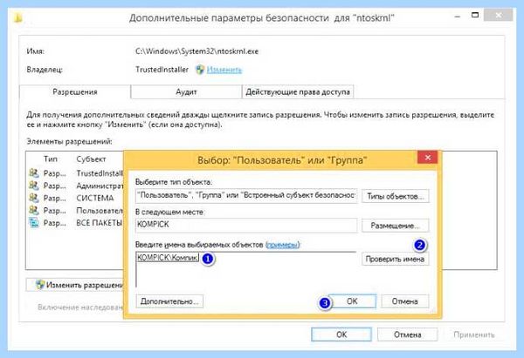Screen dimensions: 524x358
Task: Click the Тип column header
Action: click(x=51, y=159)
